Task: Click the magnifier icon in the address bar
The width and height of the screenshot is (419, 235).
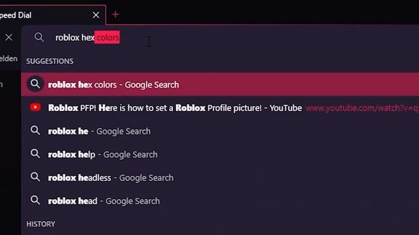Action: [x=39, y=37]
